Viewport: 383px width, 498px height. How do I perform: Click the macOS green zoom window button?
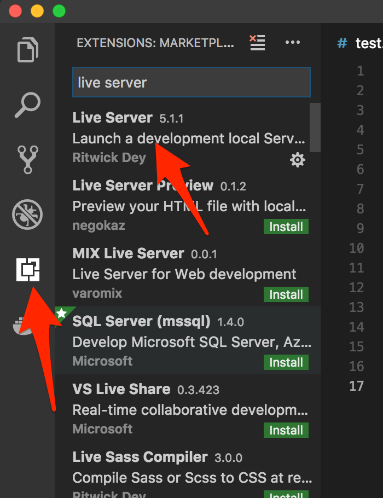point(59,11)
